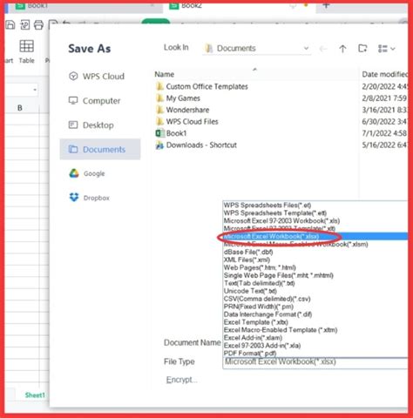Viewport: 413px width, 418px height.
Task: Choose PRN (Fixed Width) (*.prn) option
Action: [x=315, y=307]
